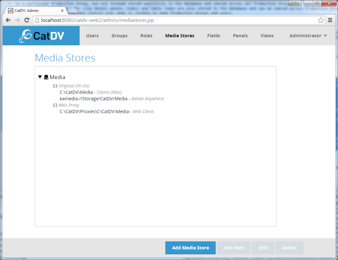Maximize the browser window
This screenshot has width=338, height=260.
click(317, 3)
